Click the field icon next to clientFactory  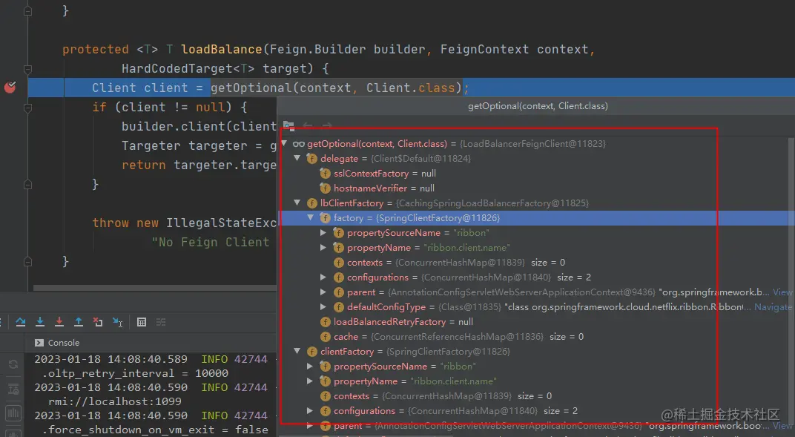tap(311, 352)
